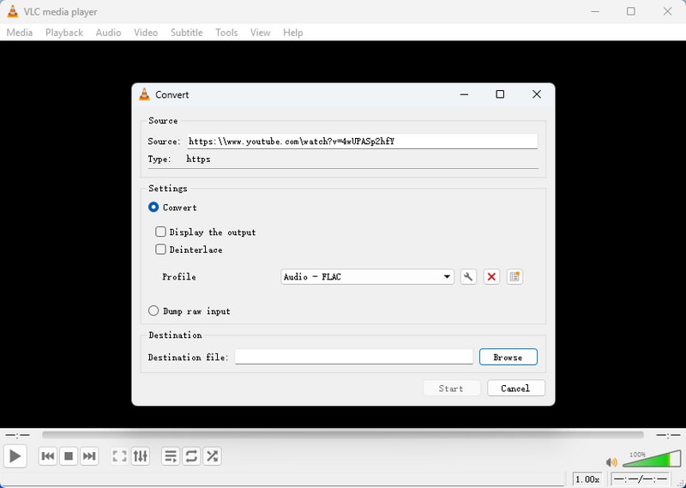Screen dimensions: 686x488
Task: Select Dump raw input option
Action: (153, 310)
